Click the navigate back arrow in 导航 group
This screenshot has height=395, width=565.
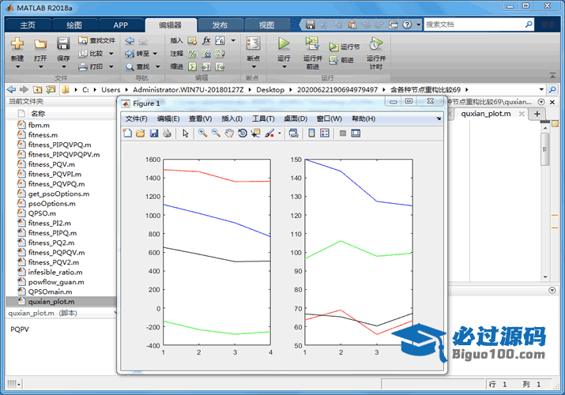(x=130, y=41)
